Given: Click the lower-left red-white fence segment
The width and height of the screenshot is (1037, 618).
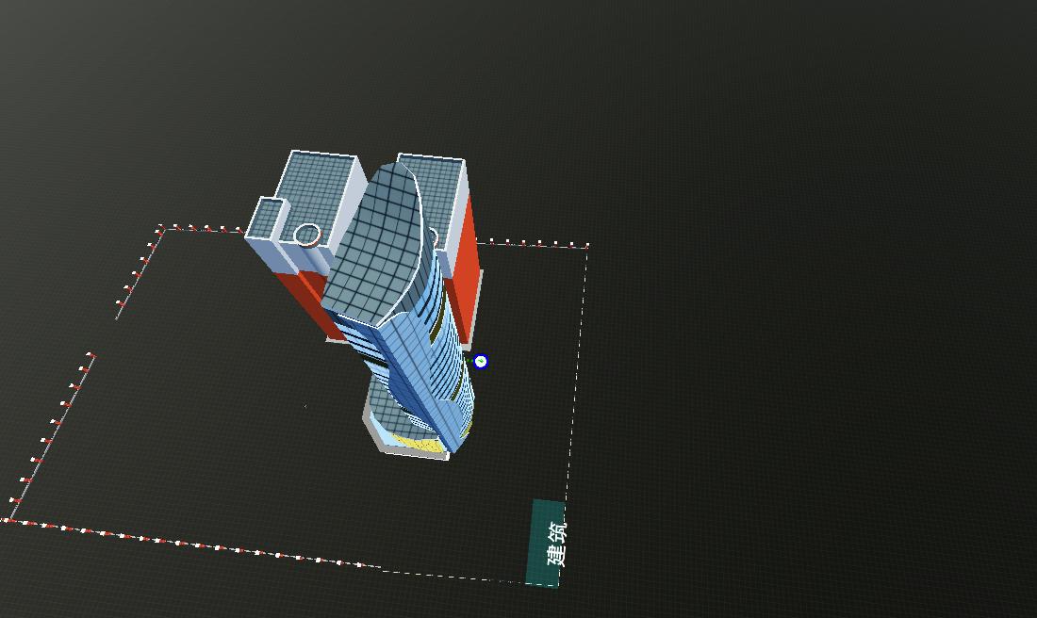Looking at the screenshot, I should (52, 434).
